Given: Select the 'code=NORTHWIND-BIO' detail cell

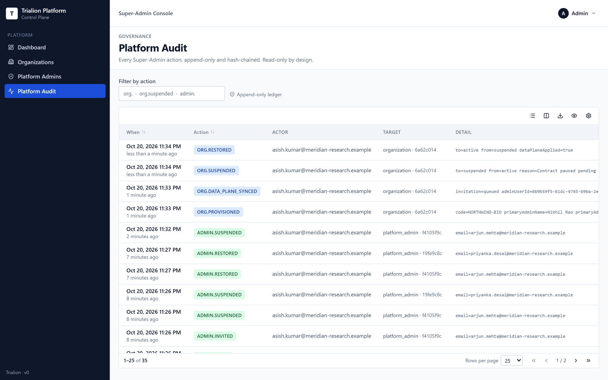Looking at the screenshot, I should (x=527, y=212).
